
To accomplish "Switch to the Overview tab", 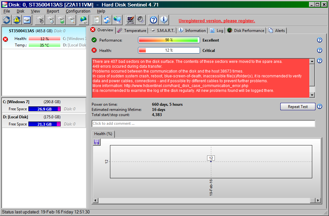I will (x=102, y=30).
